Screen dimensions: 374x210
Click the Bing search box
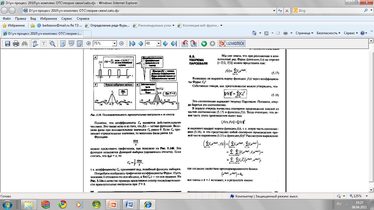(327, 11)
